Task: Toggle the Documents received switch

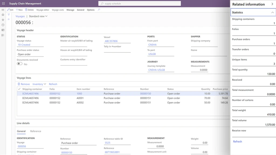Action: pos(19,64)
